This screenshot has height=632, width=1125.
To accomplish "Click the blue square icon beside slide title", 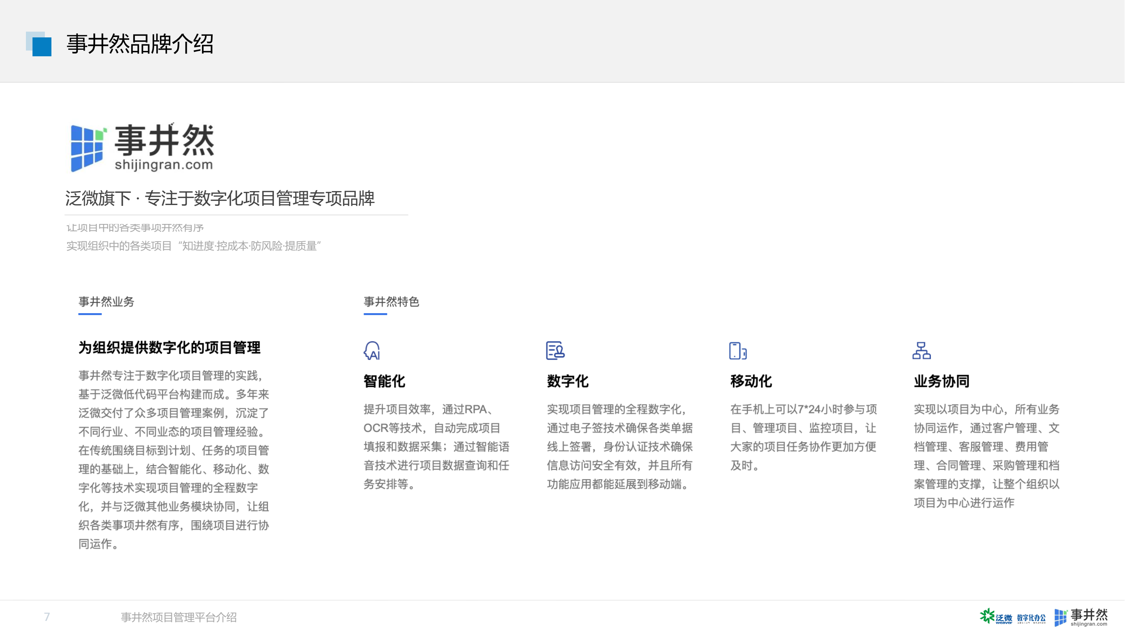I will tap(38, 44).
